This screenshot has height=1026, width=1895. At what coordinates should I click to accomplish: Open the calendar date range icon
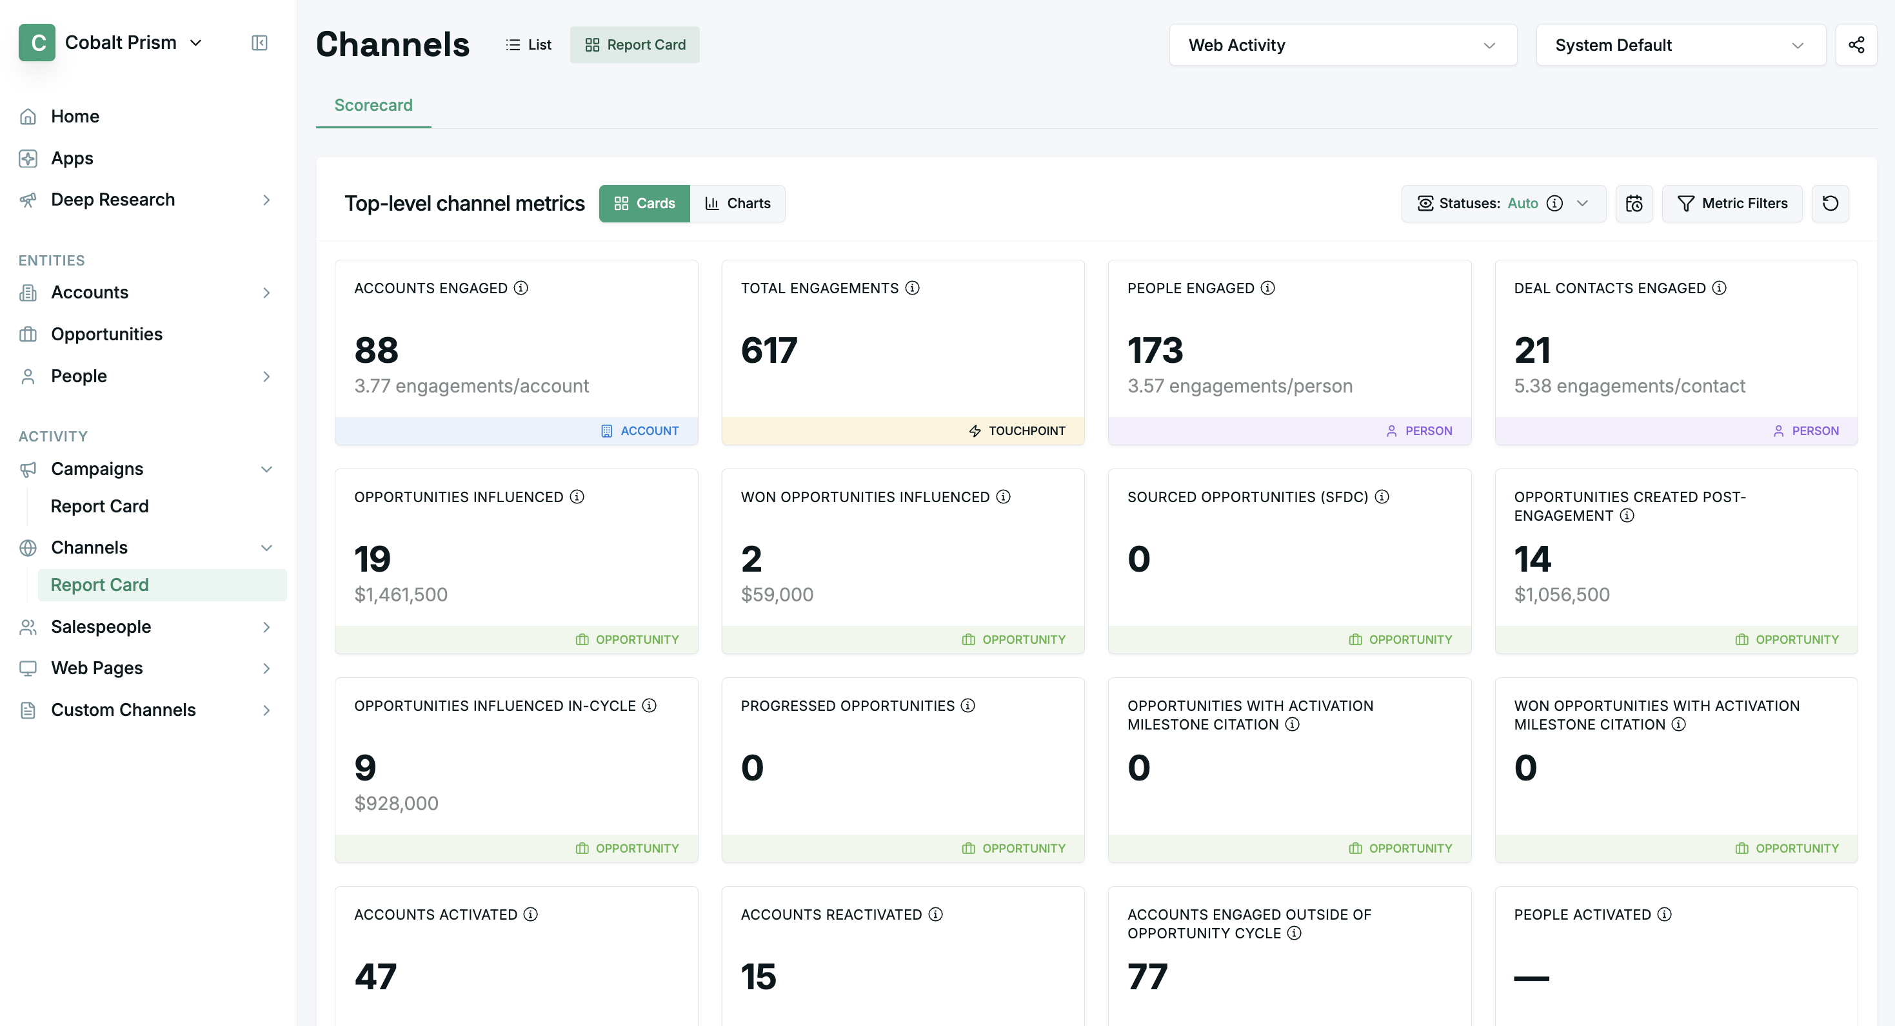(x=1634, y=204)
